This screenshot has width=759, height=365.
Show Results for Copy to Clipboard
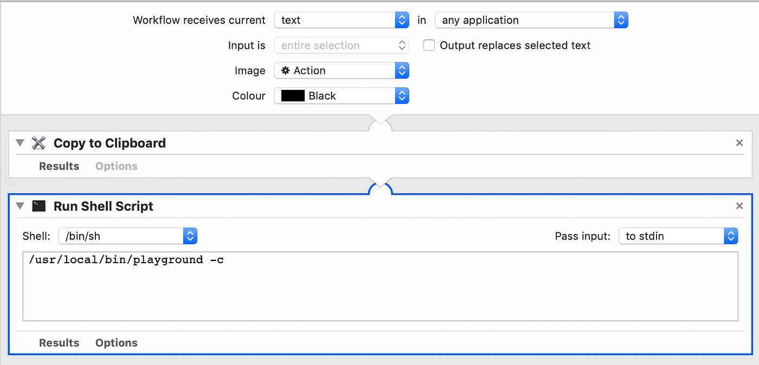[59, 166]
